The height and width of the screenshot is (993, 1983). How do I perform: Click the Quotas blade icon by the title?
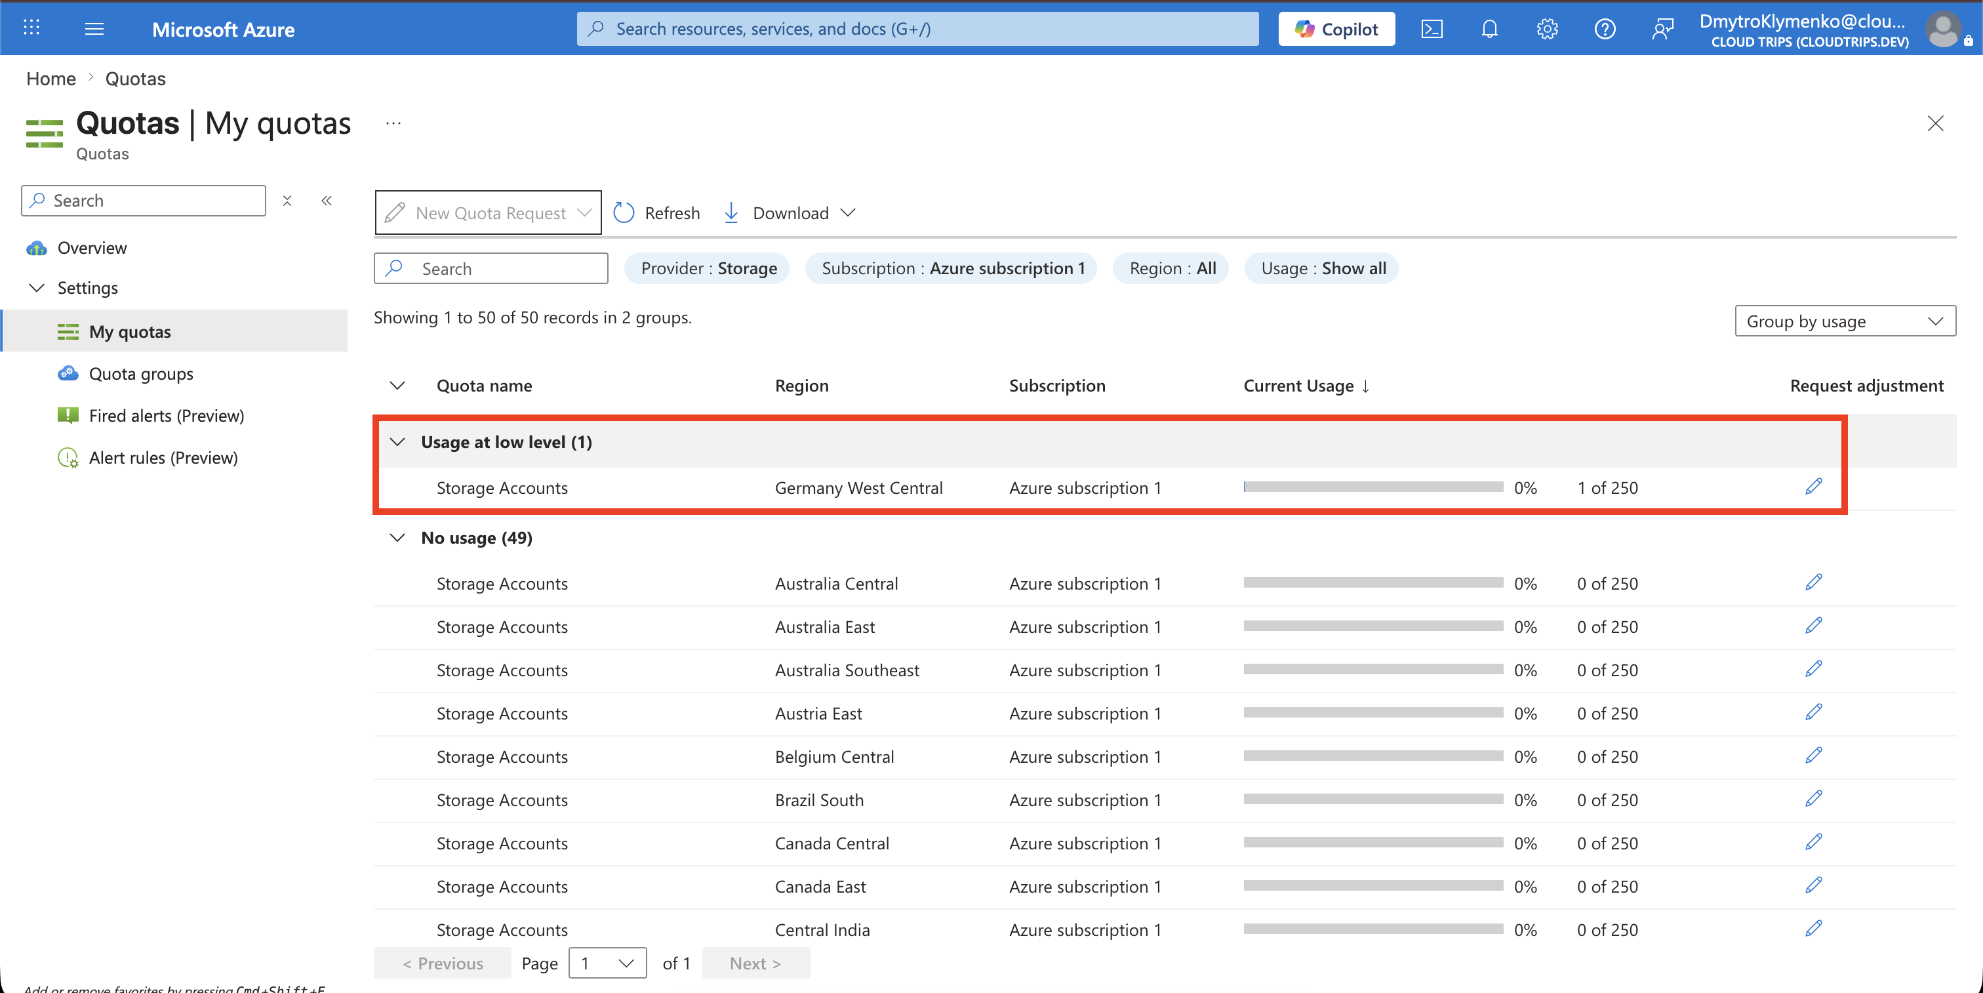pos(45,133)
